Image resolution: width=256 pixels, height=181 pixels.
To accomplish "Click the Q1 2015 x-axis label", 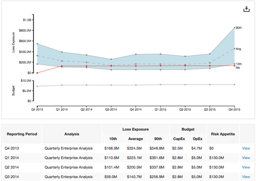I will 160,109.
